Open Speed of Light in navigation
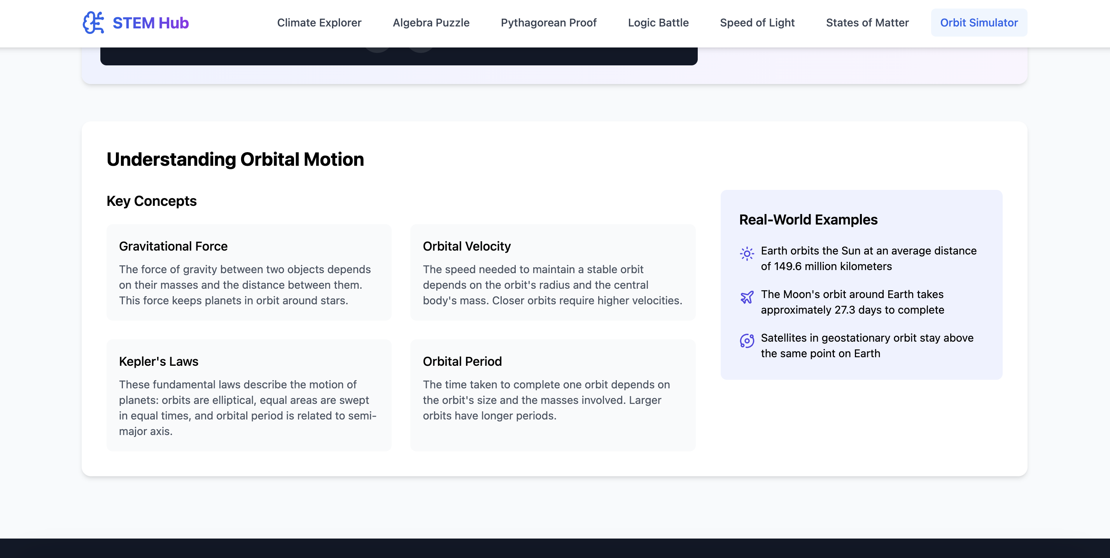Image resolution: width=1110 pixels, height=558 pixels. (x=757, y=23)
